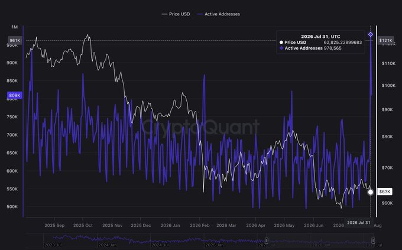Click the 2026 Jun axis label

(313, 225)
